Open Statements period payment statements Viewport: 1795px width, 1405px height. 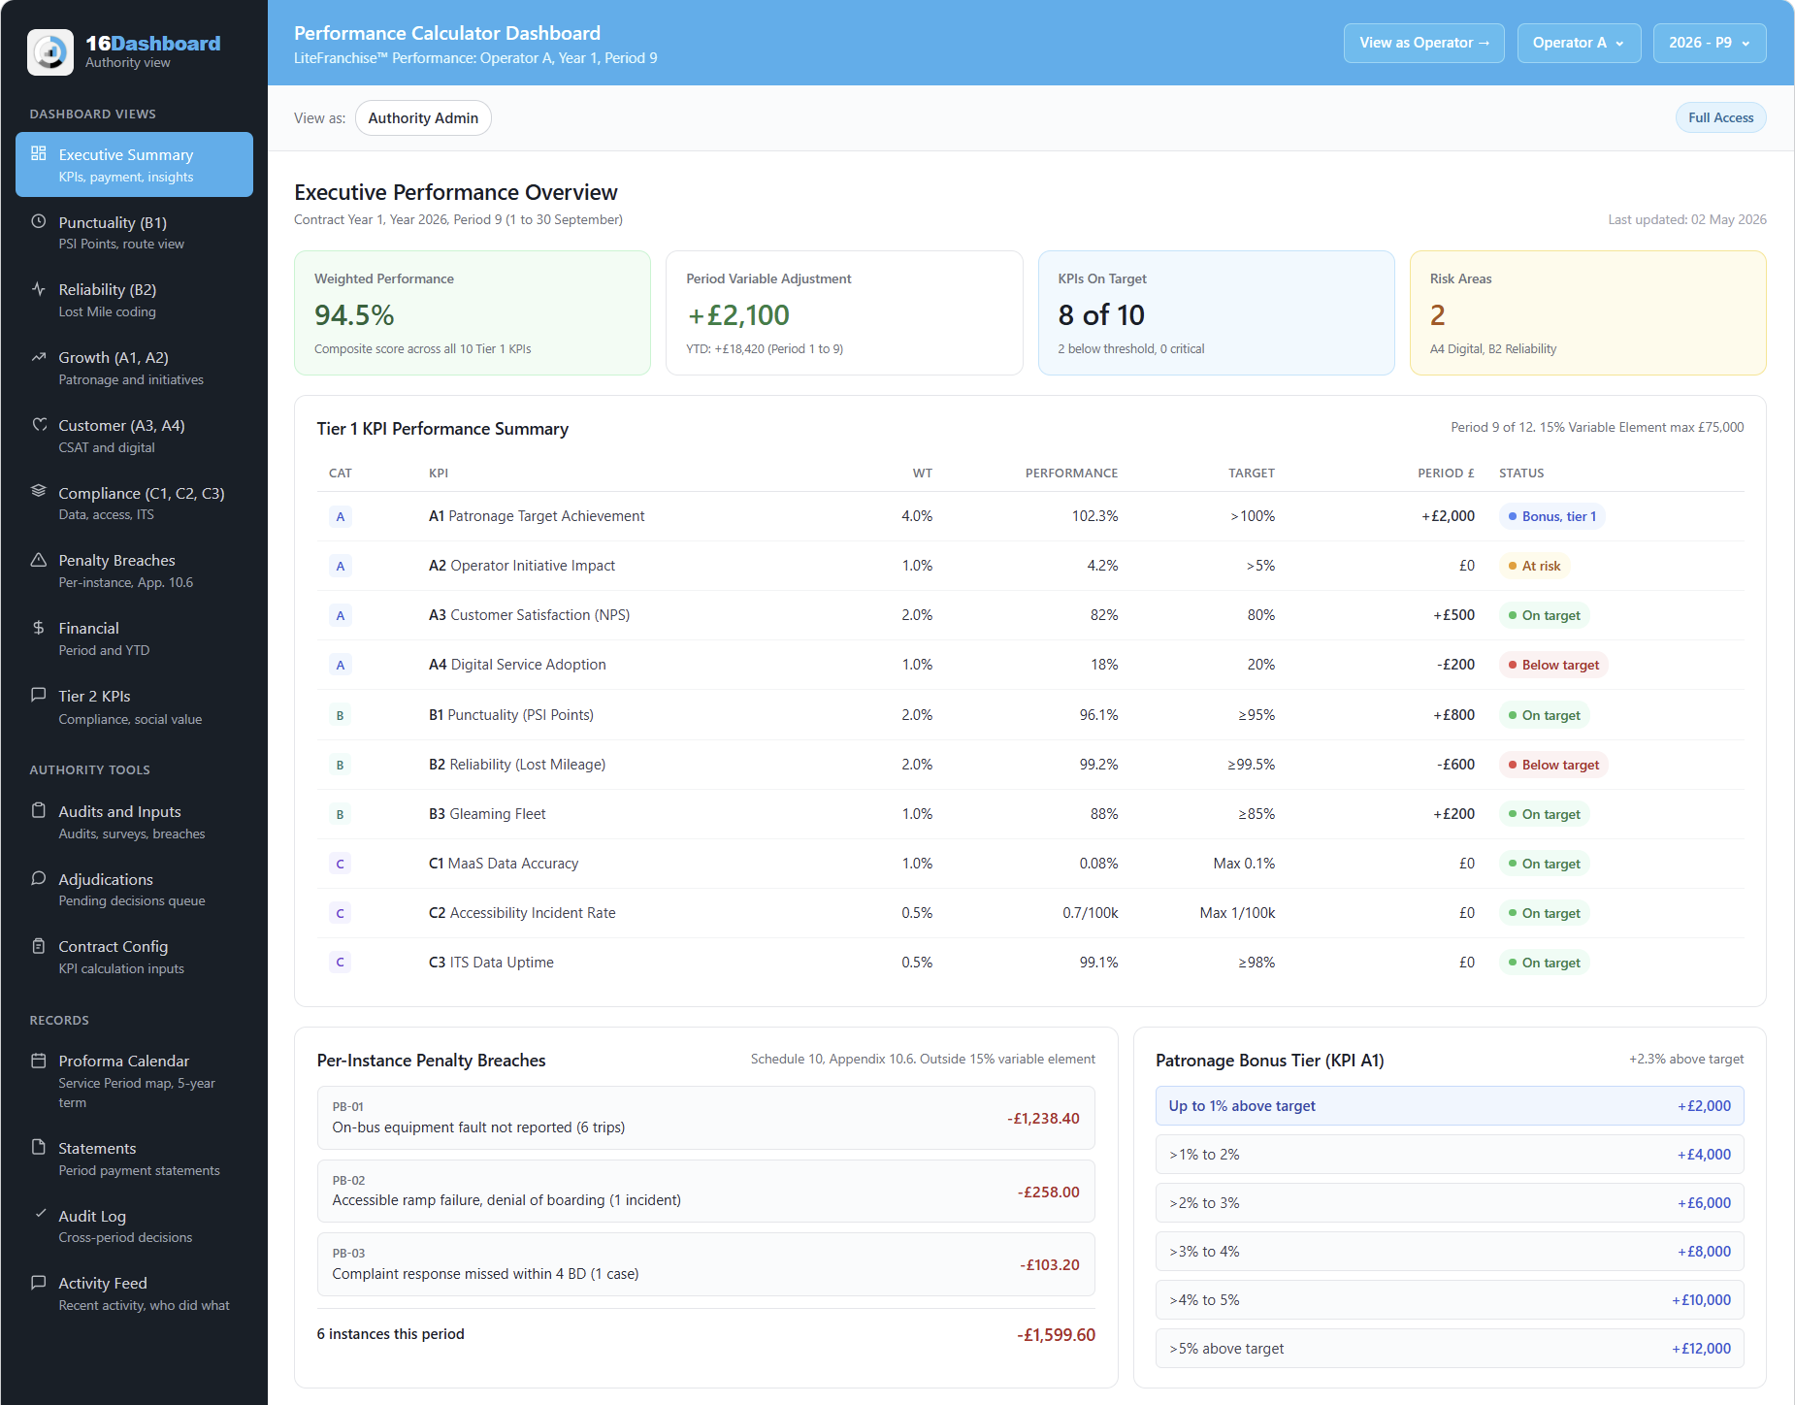pos(134,1159)
